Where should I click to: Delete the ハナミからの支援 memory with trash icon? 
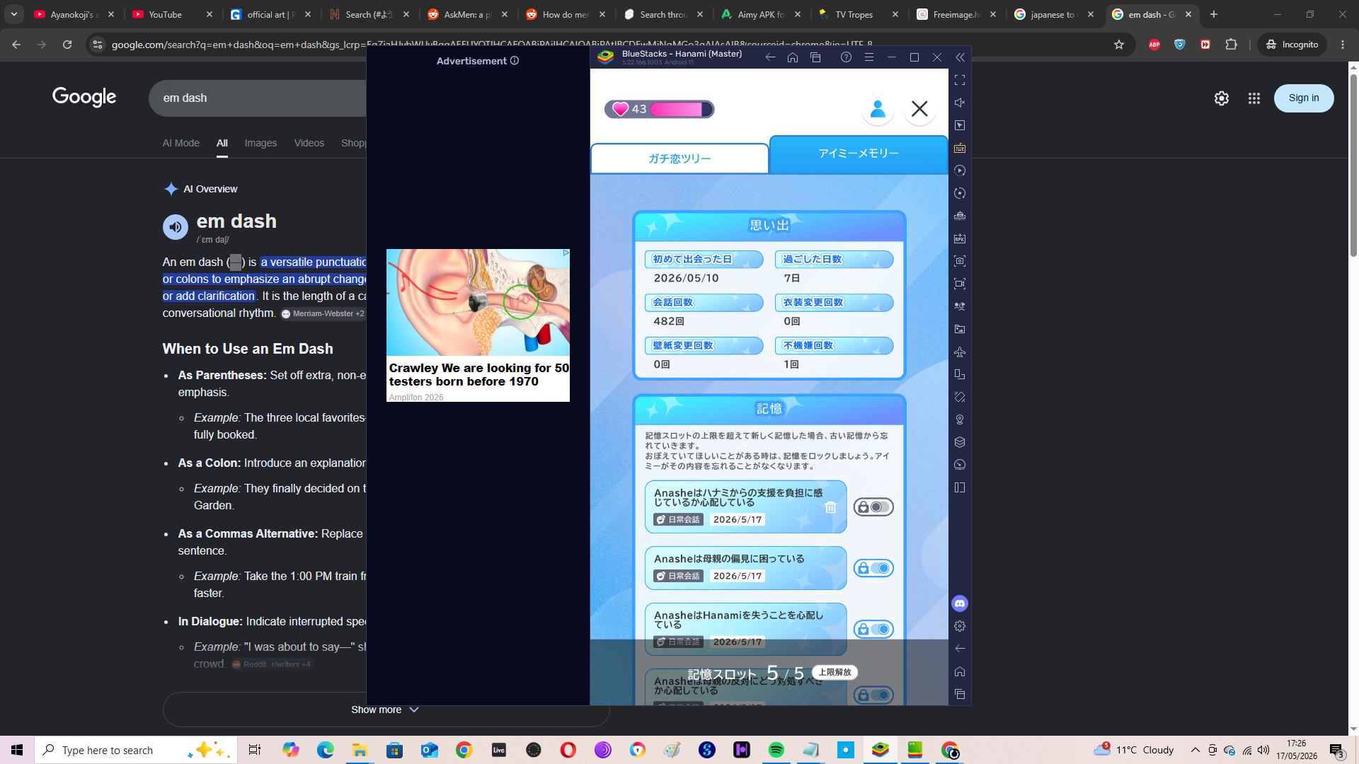[830, 507]
